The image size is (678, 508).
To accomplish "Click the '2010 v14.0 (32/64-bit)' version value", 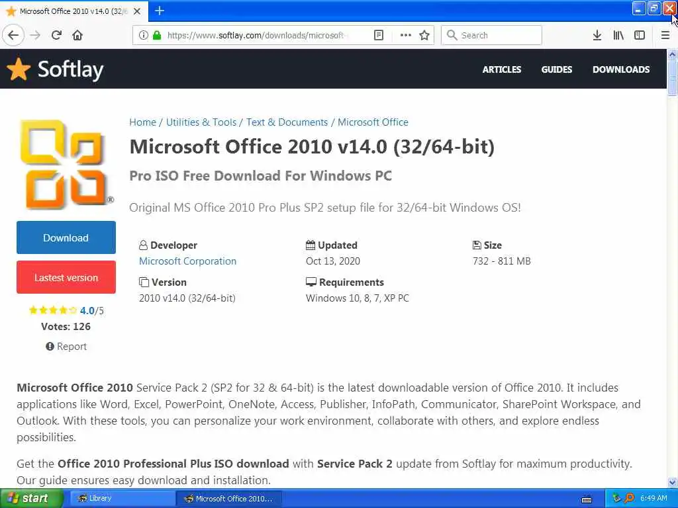I will coord(187,298).
